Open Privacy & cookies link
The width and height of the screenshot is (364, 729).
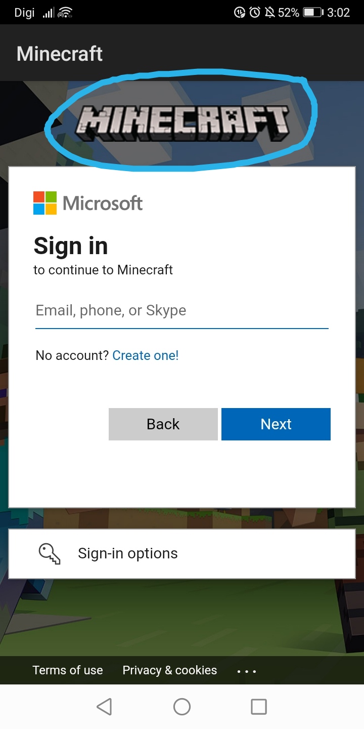(170, 670)
